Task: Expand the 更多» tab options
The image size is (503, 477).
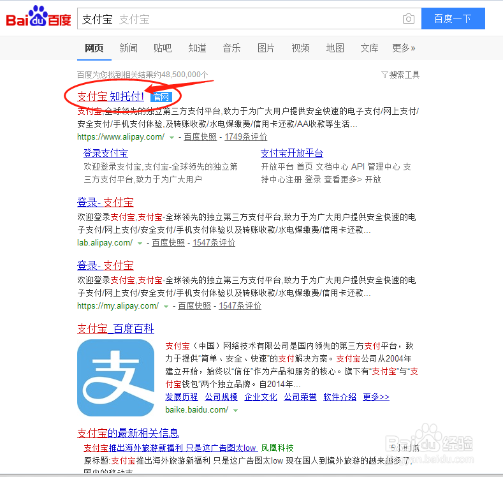Action: point(404,48)
